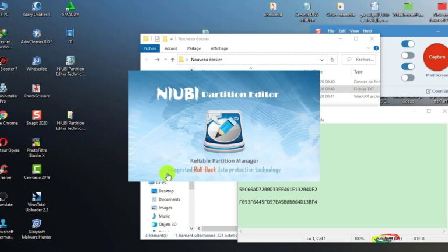
Task: Click the breadcrumb chevron before Nouveau dossier
Action: (x=187, y=60)
